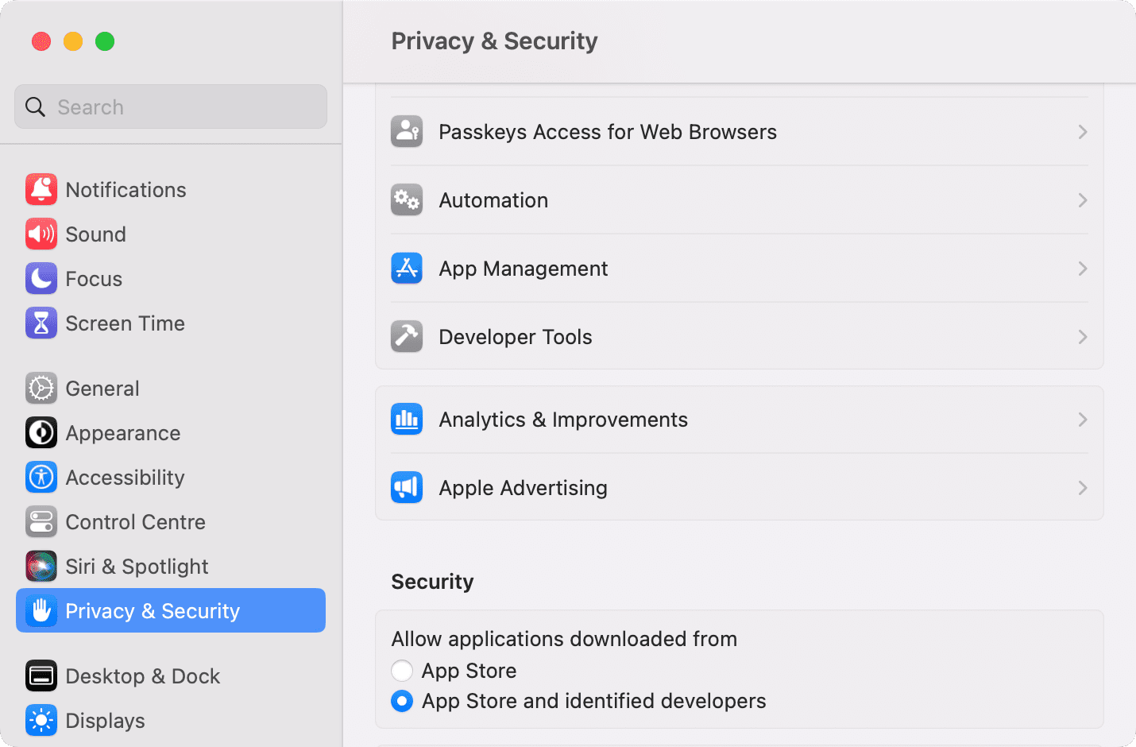Open App Management row chevron
The width and height of the screenshot is (1136, 747).
[1083, 269]
